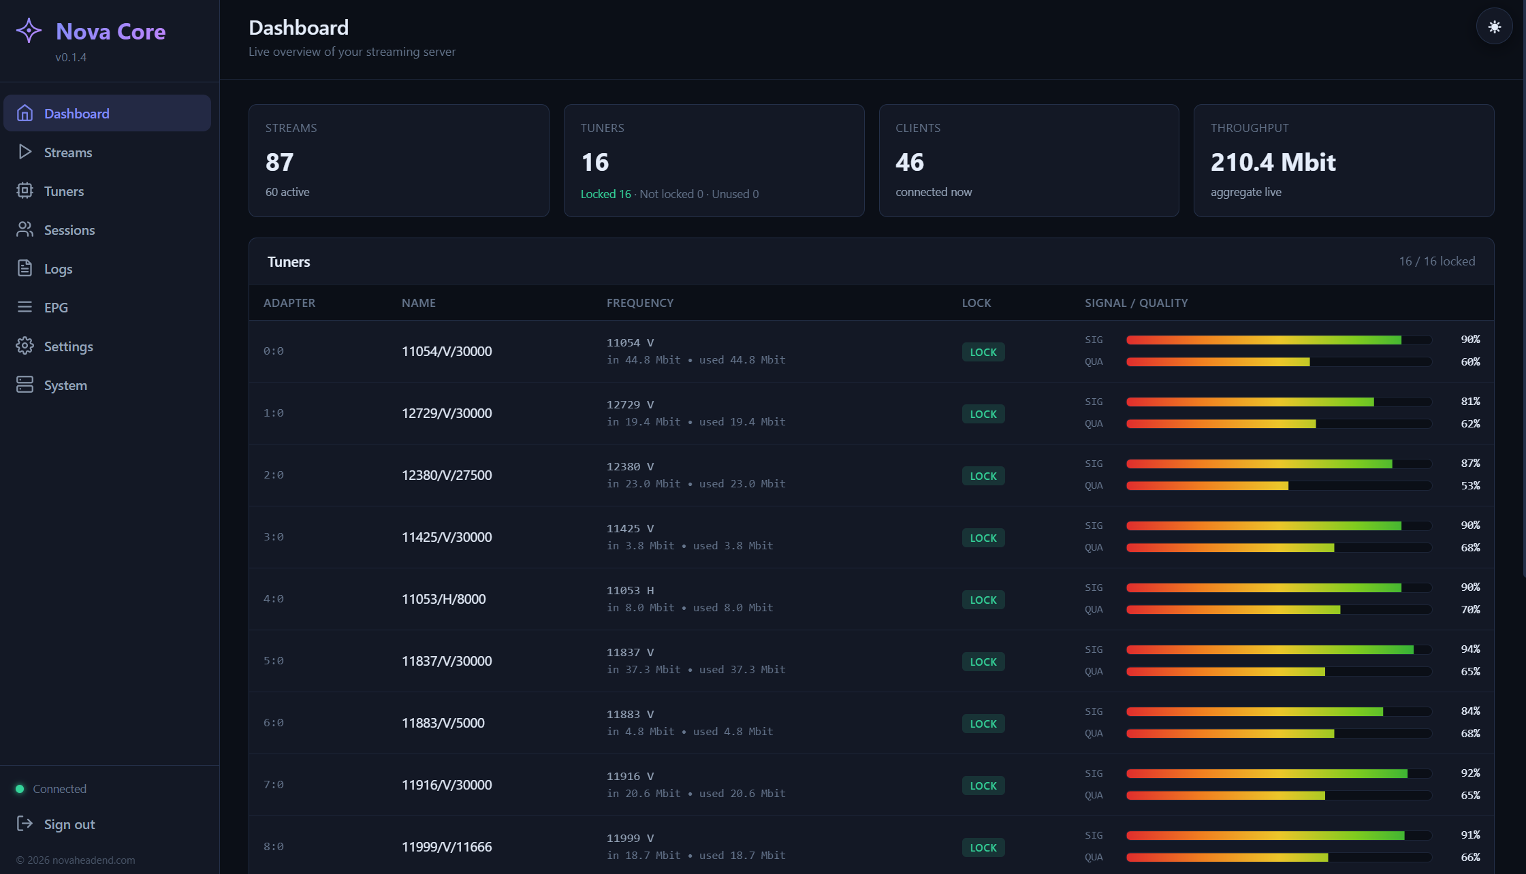Open the novaheadend.com copyright link

(76, 860)
